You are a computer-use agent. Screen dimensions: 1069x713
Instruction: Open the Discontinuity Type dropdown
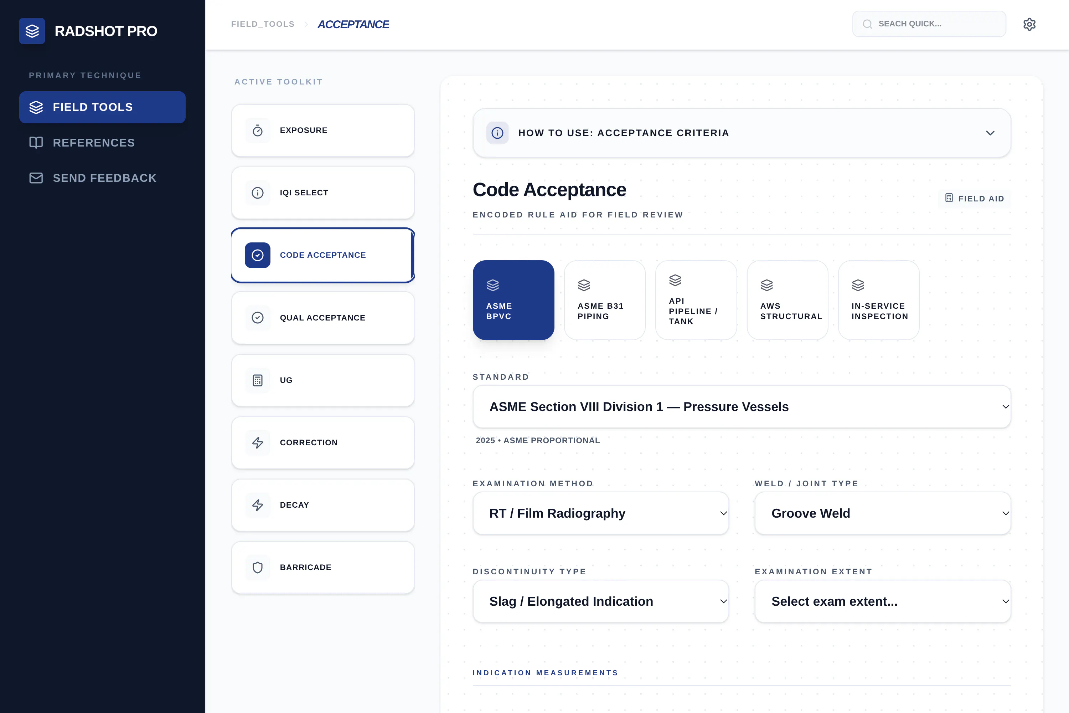pyautogui.click(x=600, y=602)
